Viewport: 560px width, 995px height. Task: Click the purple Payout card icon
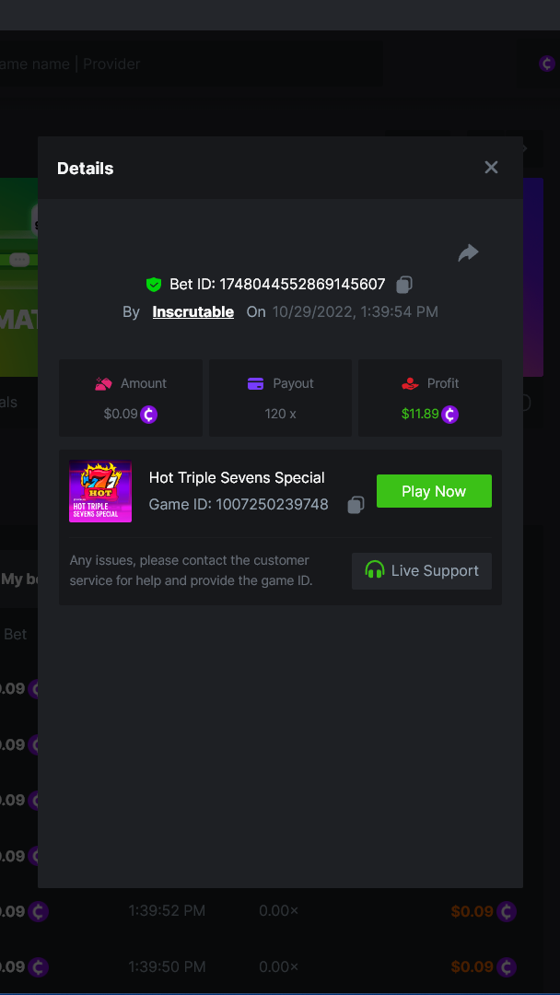[x=255, y=383]
